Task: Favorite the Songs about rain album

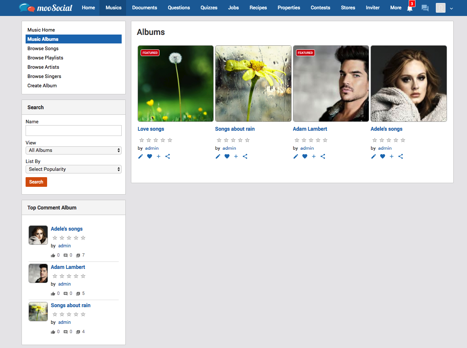Action: click(227, 156)
